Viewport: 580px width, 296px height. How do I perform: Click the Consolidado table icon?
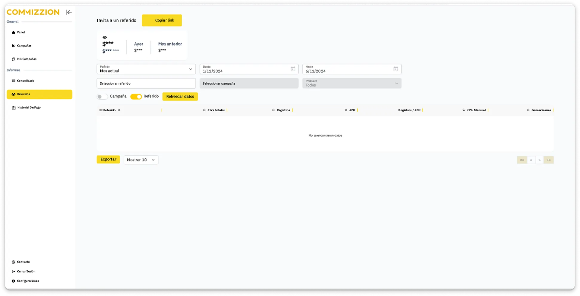(13, 81)
